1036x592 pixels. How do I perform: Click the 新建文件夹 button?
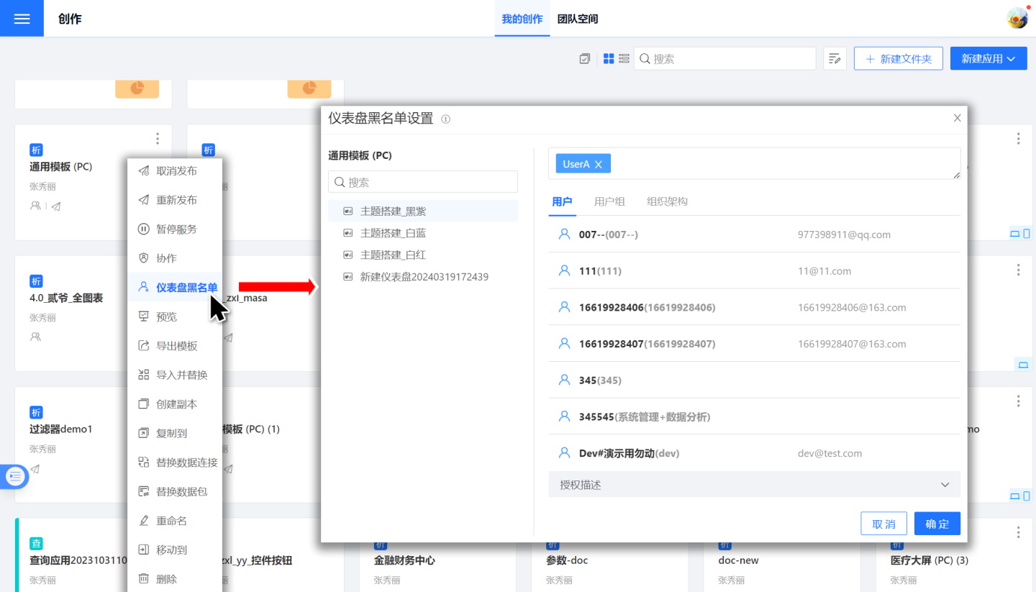[x=898, y=59]
